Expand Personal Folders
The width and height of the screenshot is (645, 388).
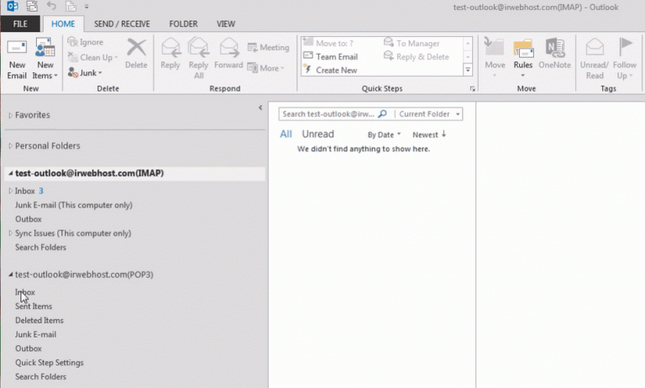[11, 146]
